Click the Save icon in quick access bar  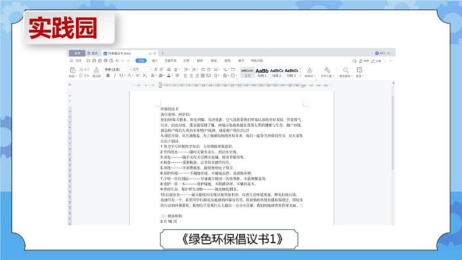point(94,60)
